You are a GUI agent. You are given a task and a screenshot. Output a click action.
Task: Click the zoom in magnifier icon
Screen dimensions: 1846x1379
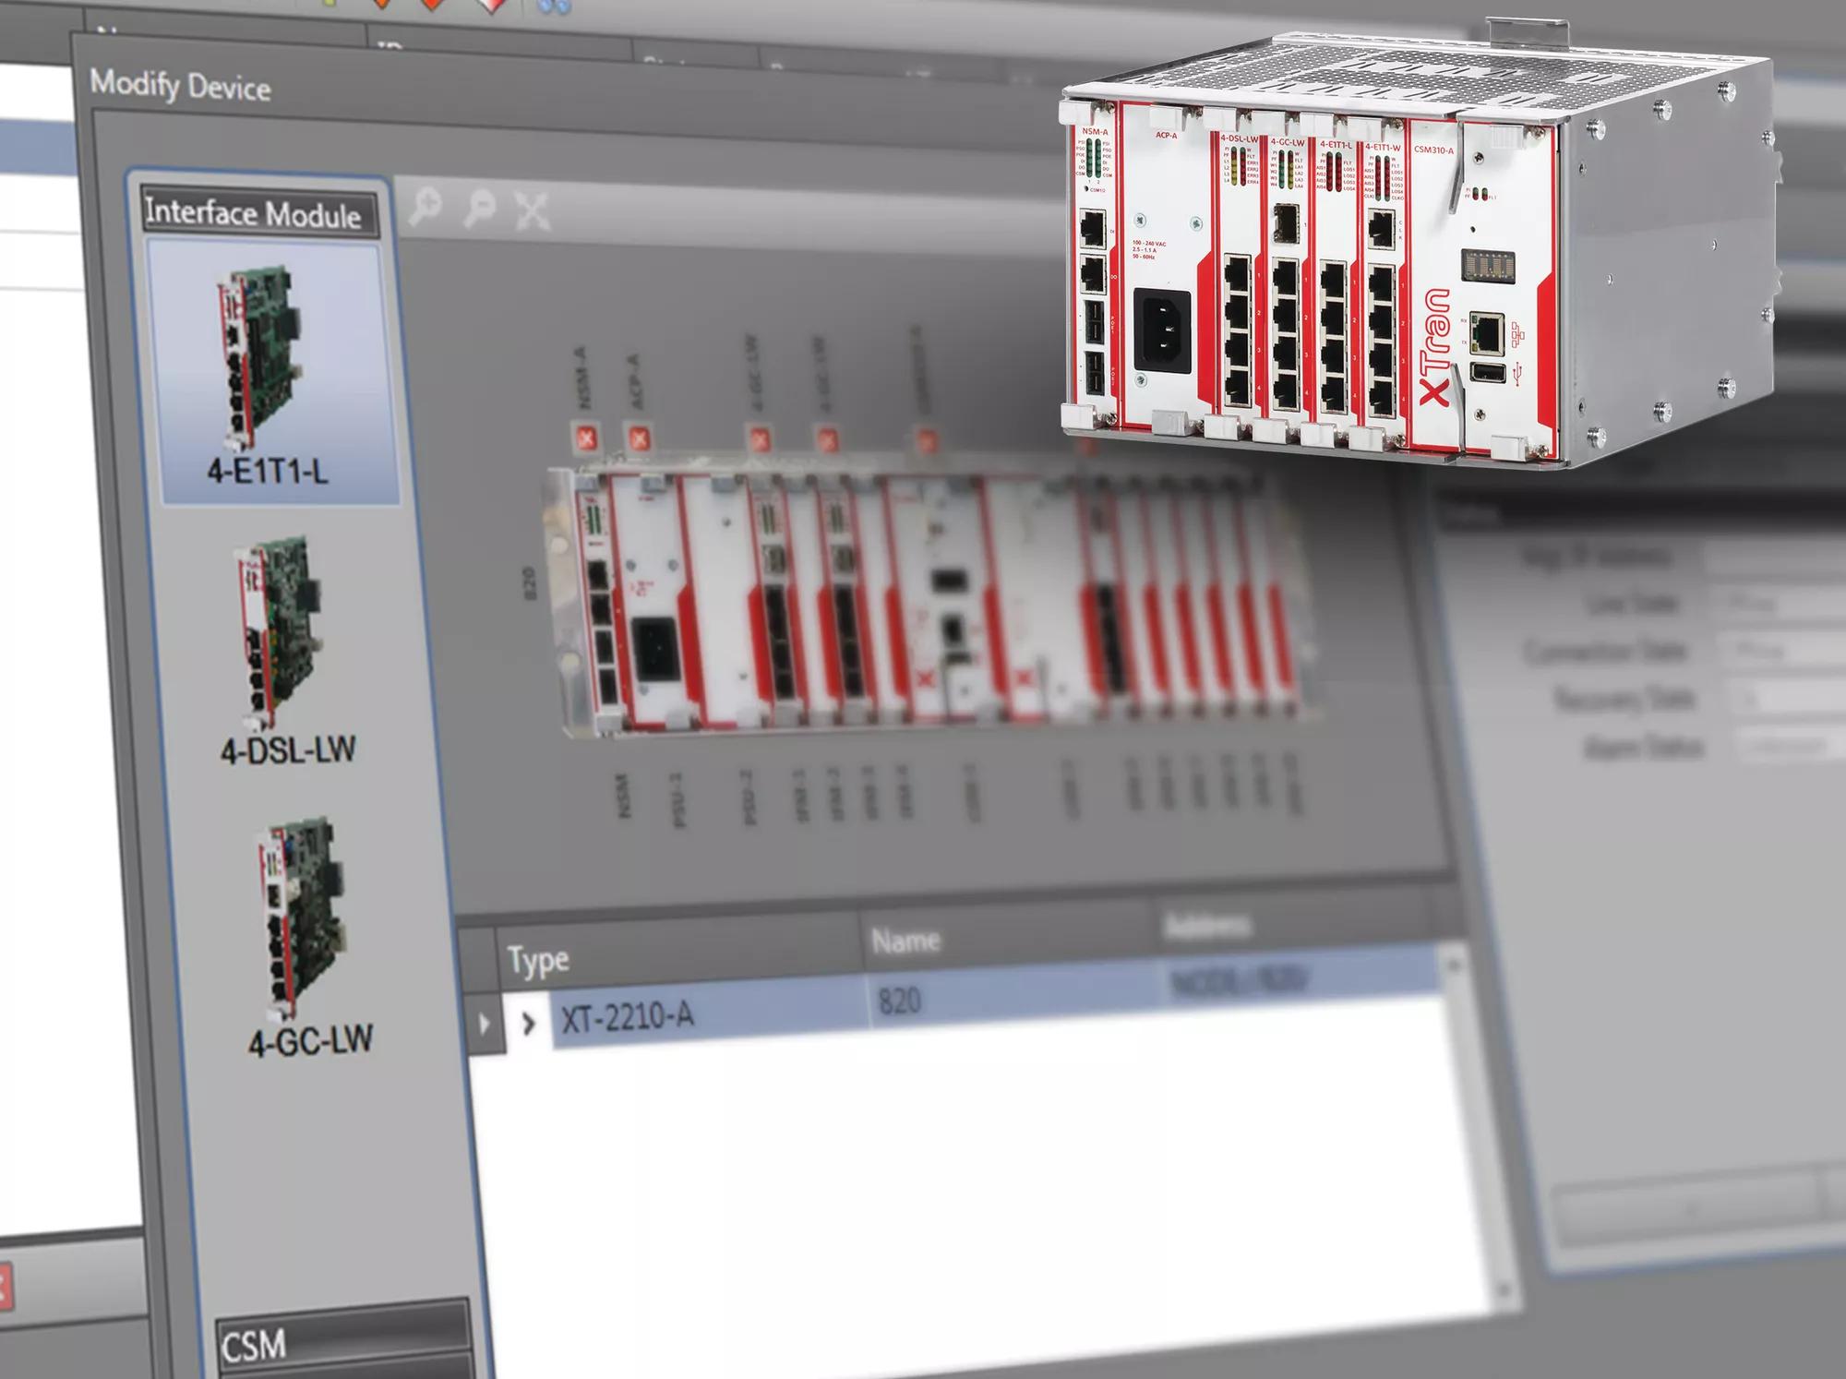tap(426, 207)
